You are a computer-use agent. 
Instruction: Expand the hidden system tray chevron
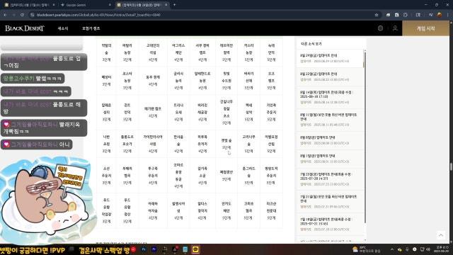(392, 249)
